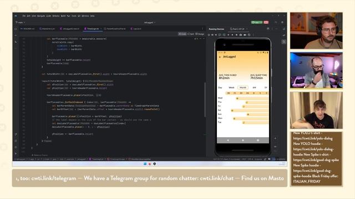The image size is (355, 199).
Task: Open the editor tabs overflow menu
Action: click(202, 29)
